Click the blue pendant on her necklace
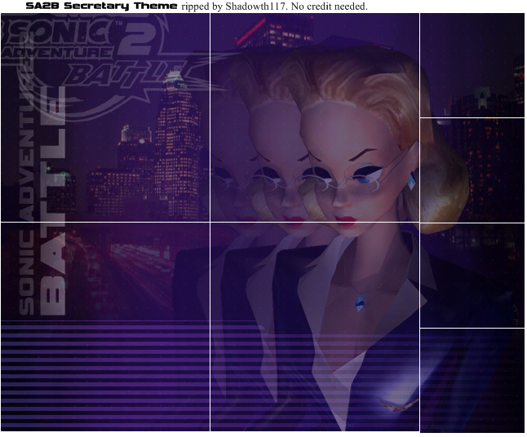Image resolution: width=527 pixels, height=437 pixels. 359,300
